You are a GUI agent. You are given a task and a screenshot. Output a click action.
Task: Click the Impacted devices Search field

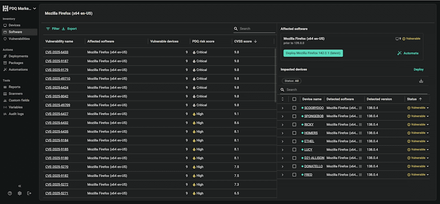tap(354, 90)
